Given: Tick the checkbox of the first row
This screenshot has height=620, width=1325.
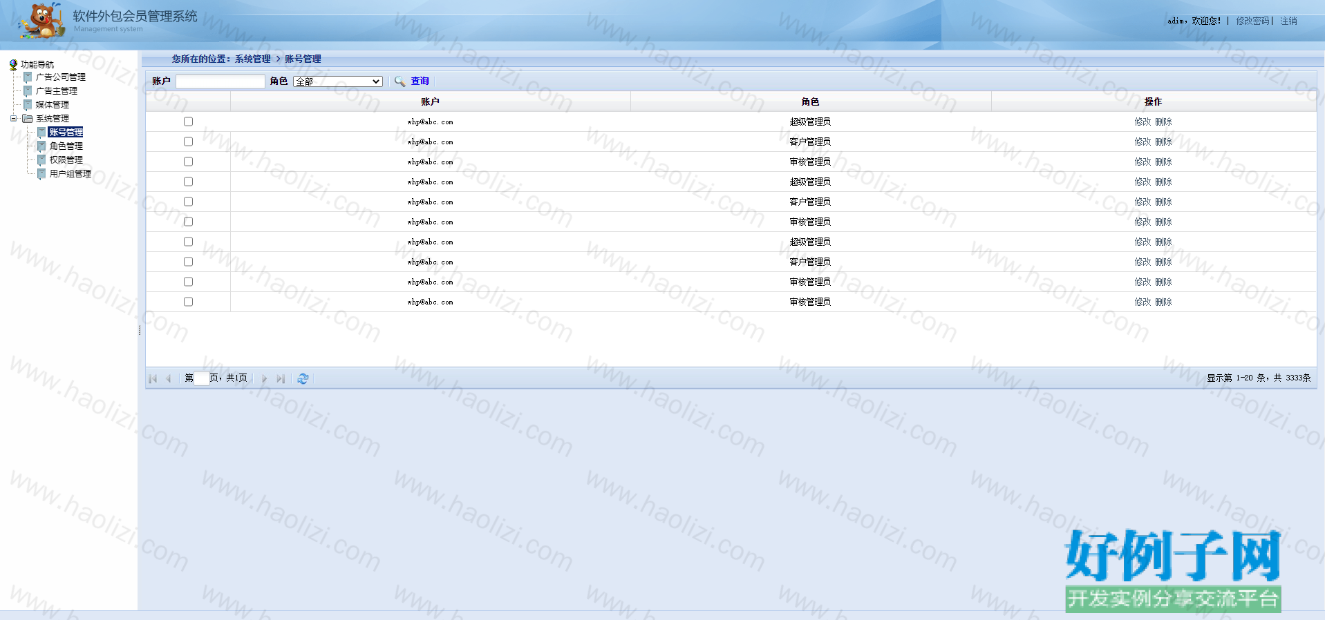Looking at the screenshot, I should pyautogui.click(x=188, y=122).
